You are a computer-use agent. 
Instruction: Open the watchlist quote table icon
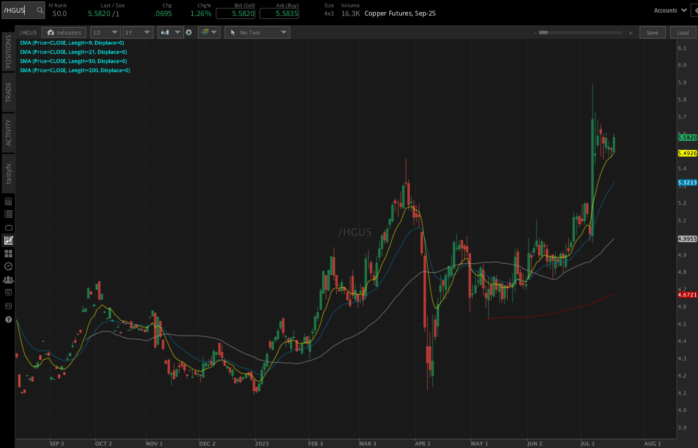tap(8, 214)
